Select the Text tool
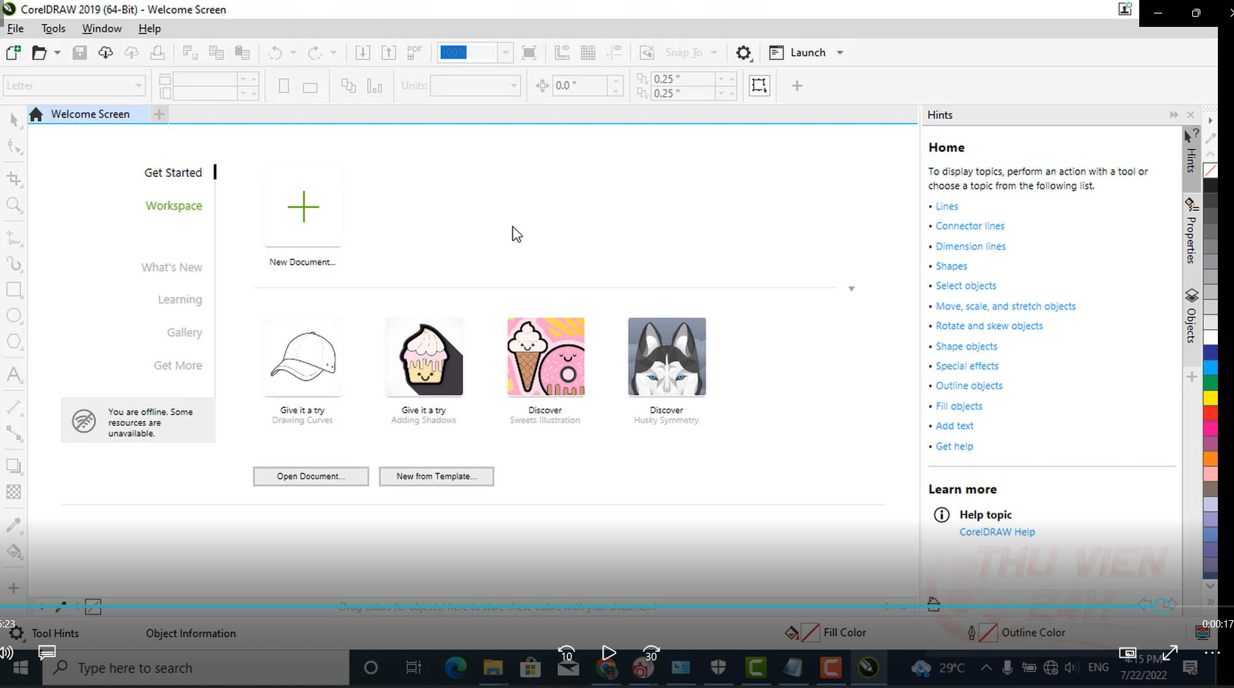1234x688 pixels. tap(14, 374)
